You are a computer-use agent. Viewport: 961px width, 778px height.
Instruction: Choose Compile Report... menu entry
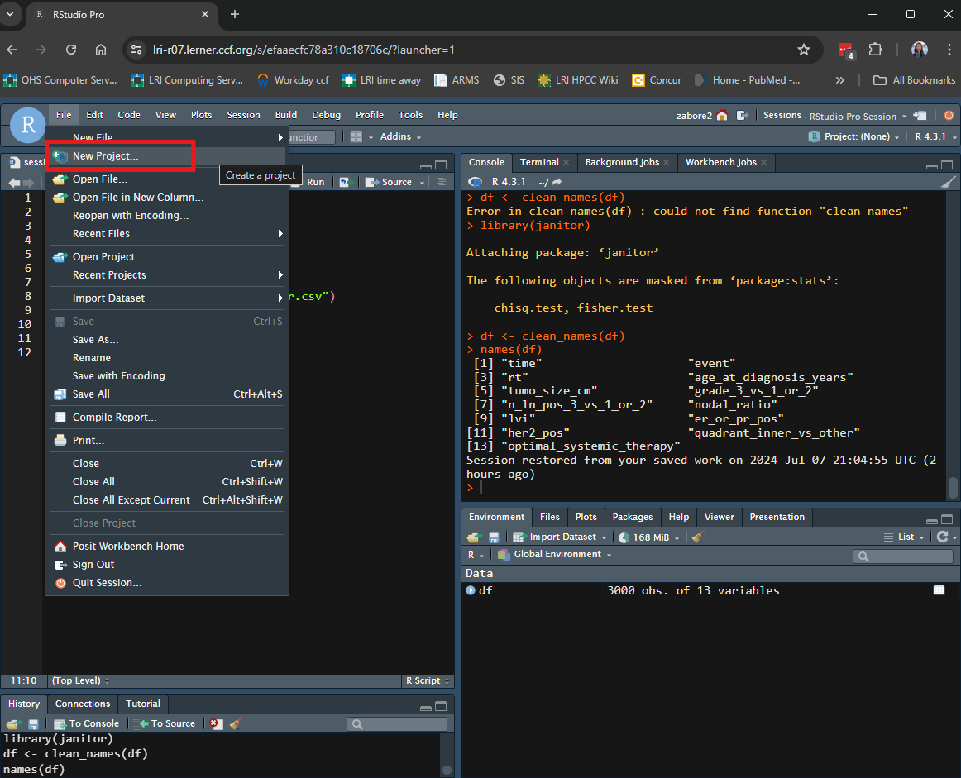click(167, 418)
